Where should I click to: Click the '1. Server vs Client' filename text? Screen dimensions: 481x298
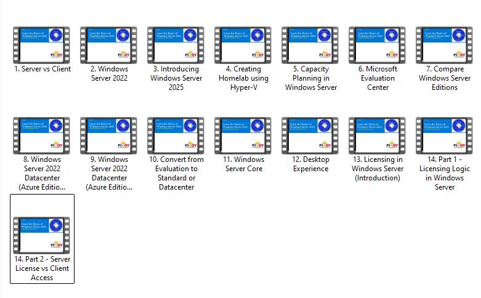[42, 69]
